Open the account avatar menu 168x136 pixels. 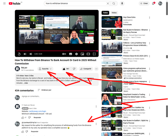160,3
